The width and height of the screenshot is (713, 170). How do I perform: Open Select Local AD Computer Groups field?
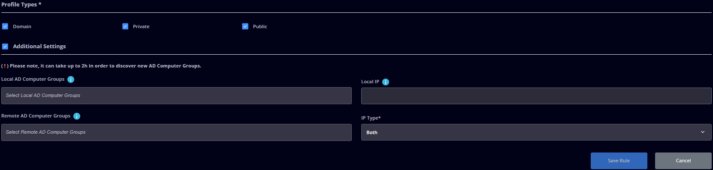pos(176,96)
